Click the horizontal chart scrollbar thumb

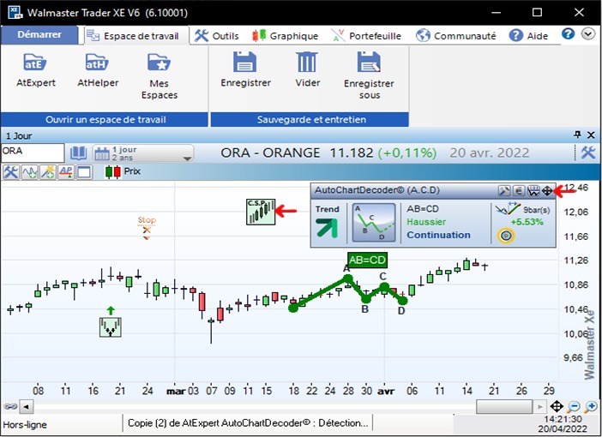click(x=504, y=406)
